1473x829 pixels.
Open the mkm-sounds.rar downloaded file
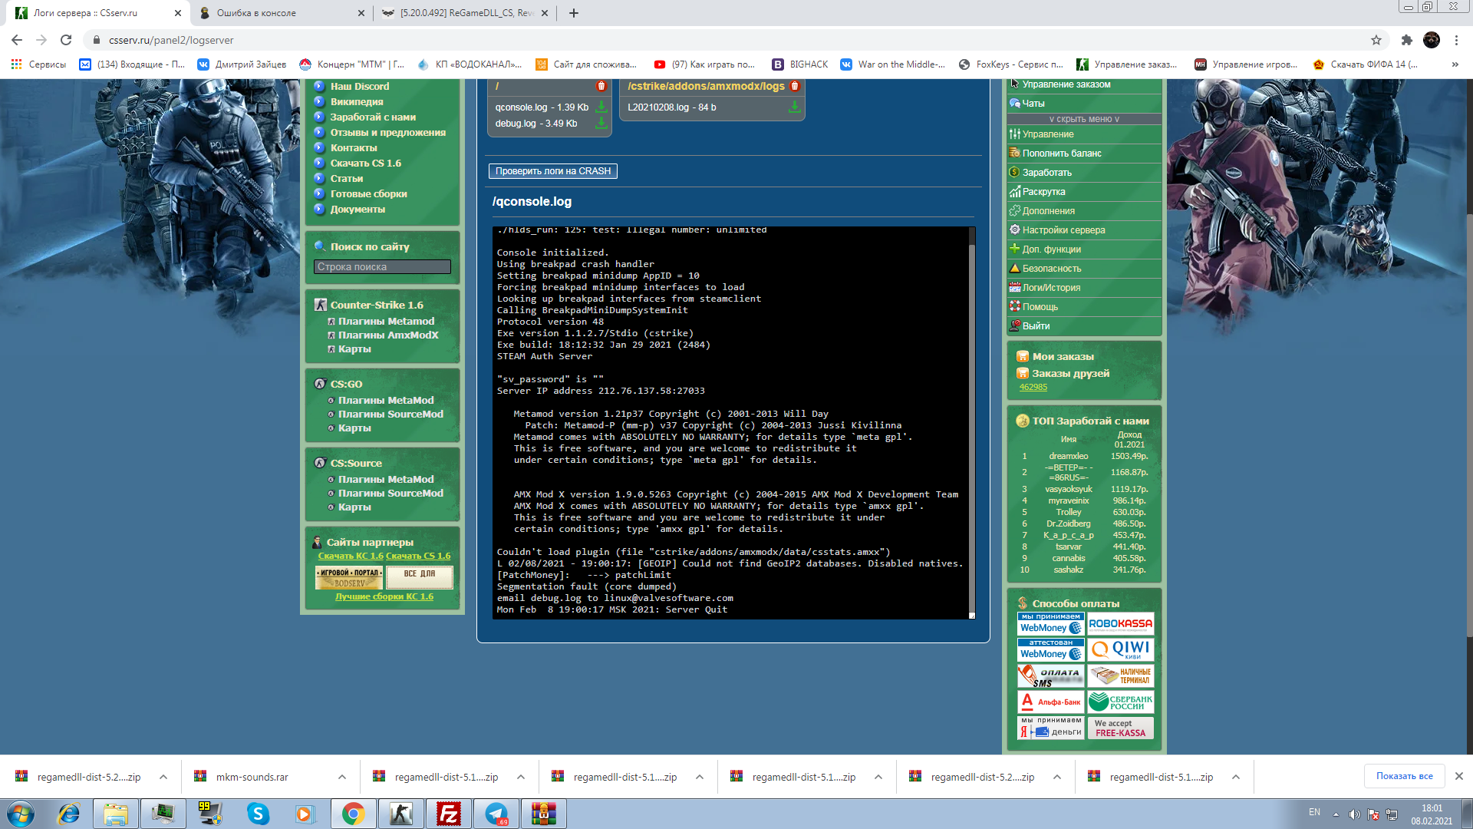pos(252,777)
